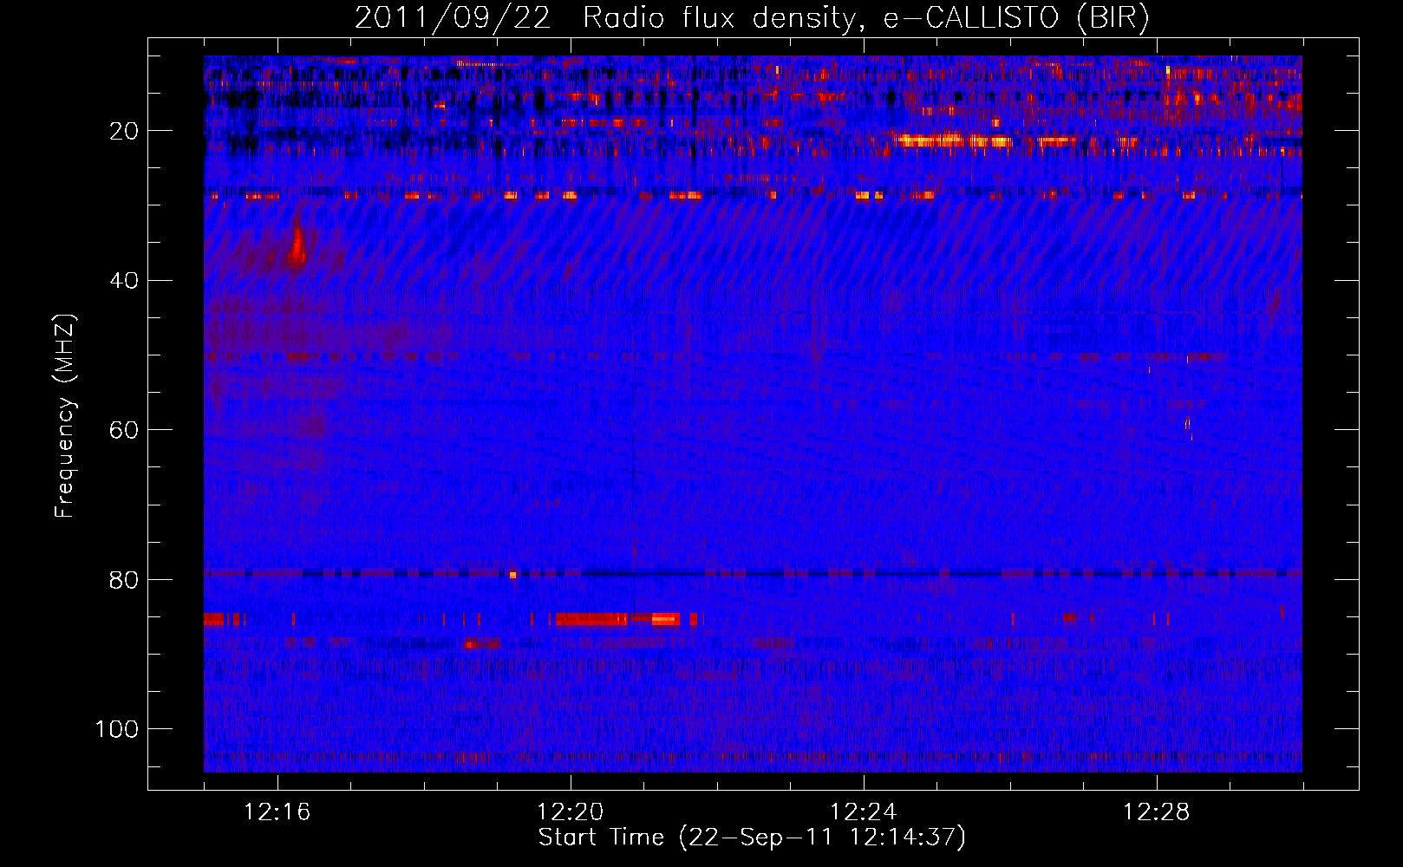Click the 40 frequency tick label
Screen dimensions: 1403x867
click(125, 280)
